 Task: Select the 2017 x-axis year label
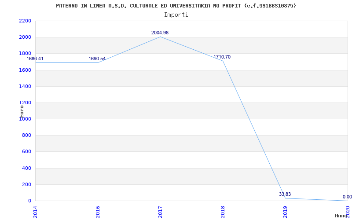(x=160, y=212)
